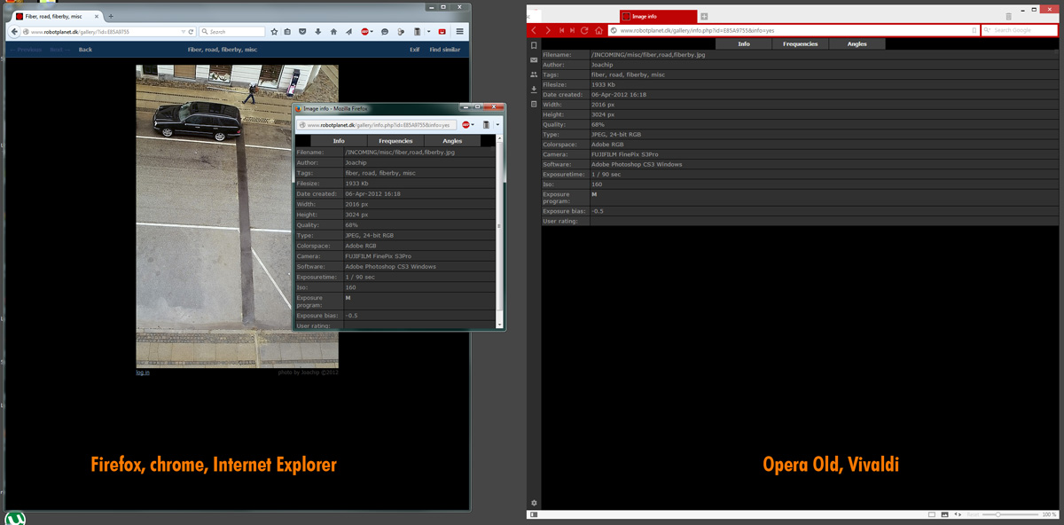Open the Firefox bookmarks list icon
Image resolution: width=1064 pixels, height=525 pixels.
pyautogui.click(x=287, y=32)
